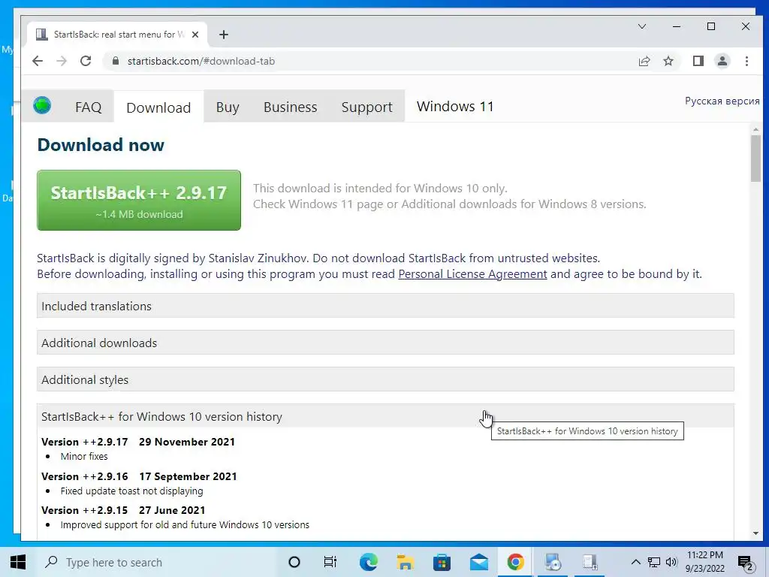
Task: Download StartIsBack++ 2.9.17
Action: click(139, 200)
